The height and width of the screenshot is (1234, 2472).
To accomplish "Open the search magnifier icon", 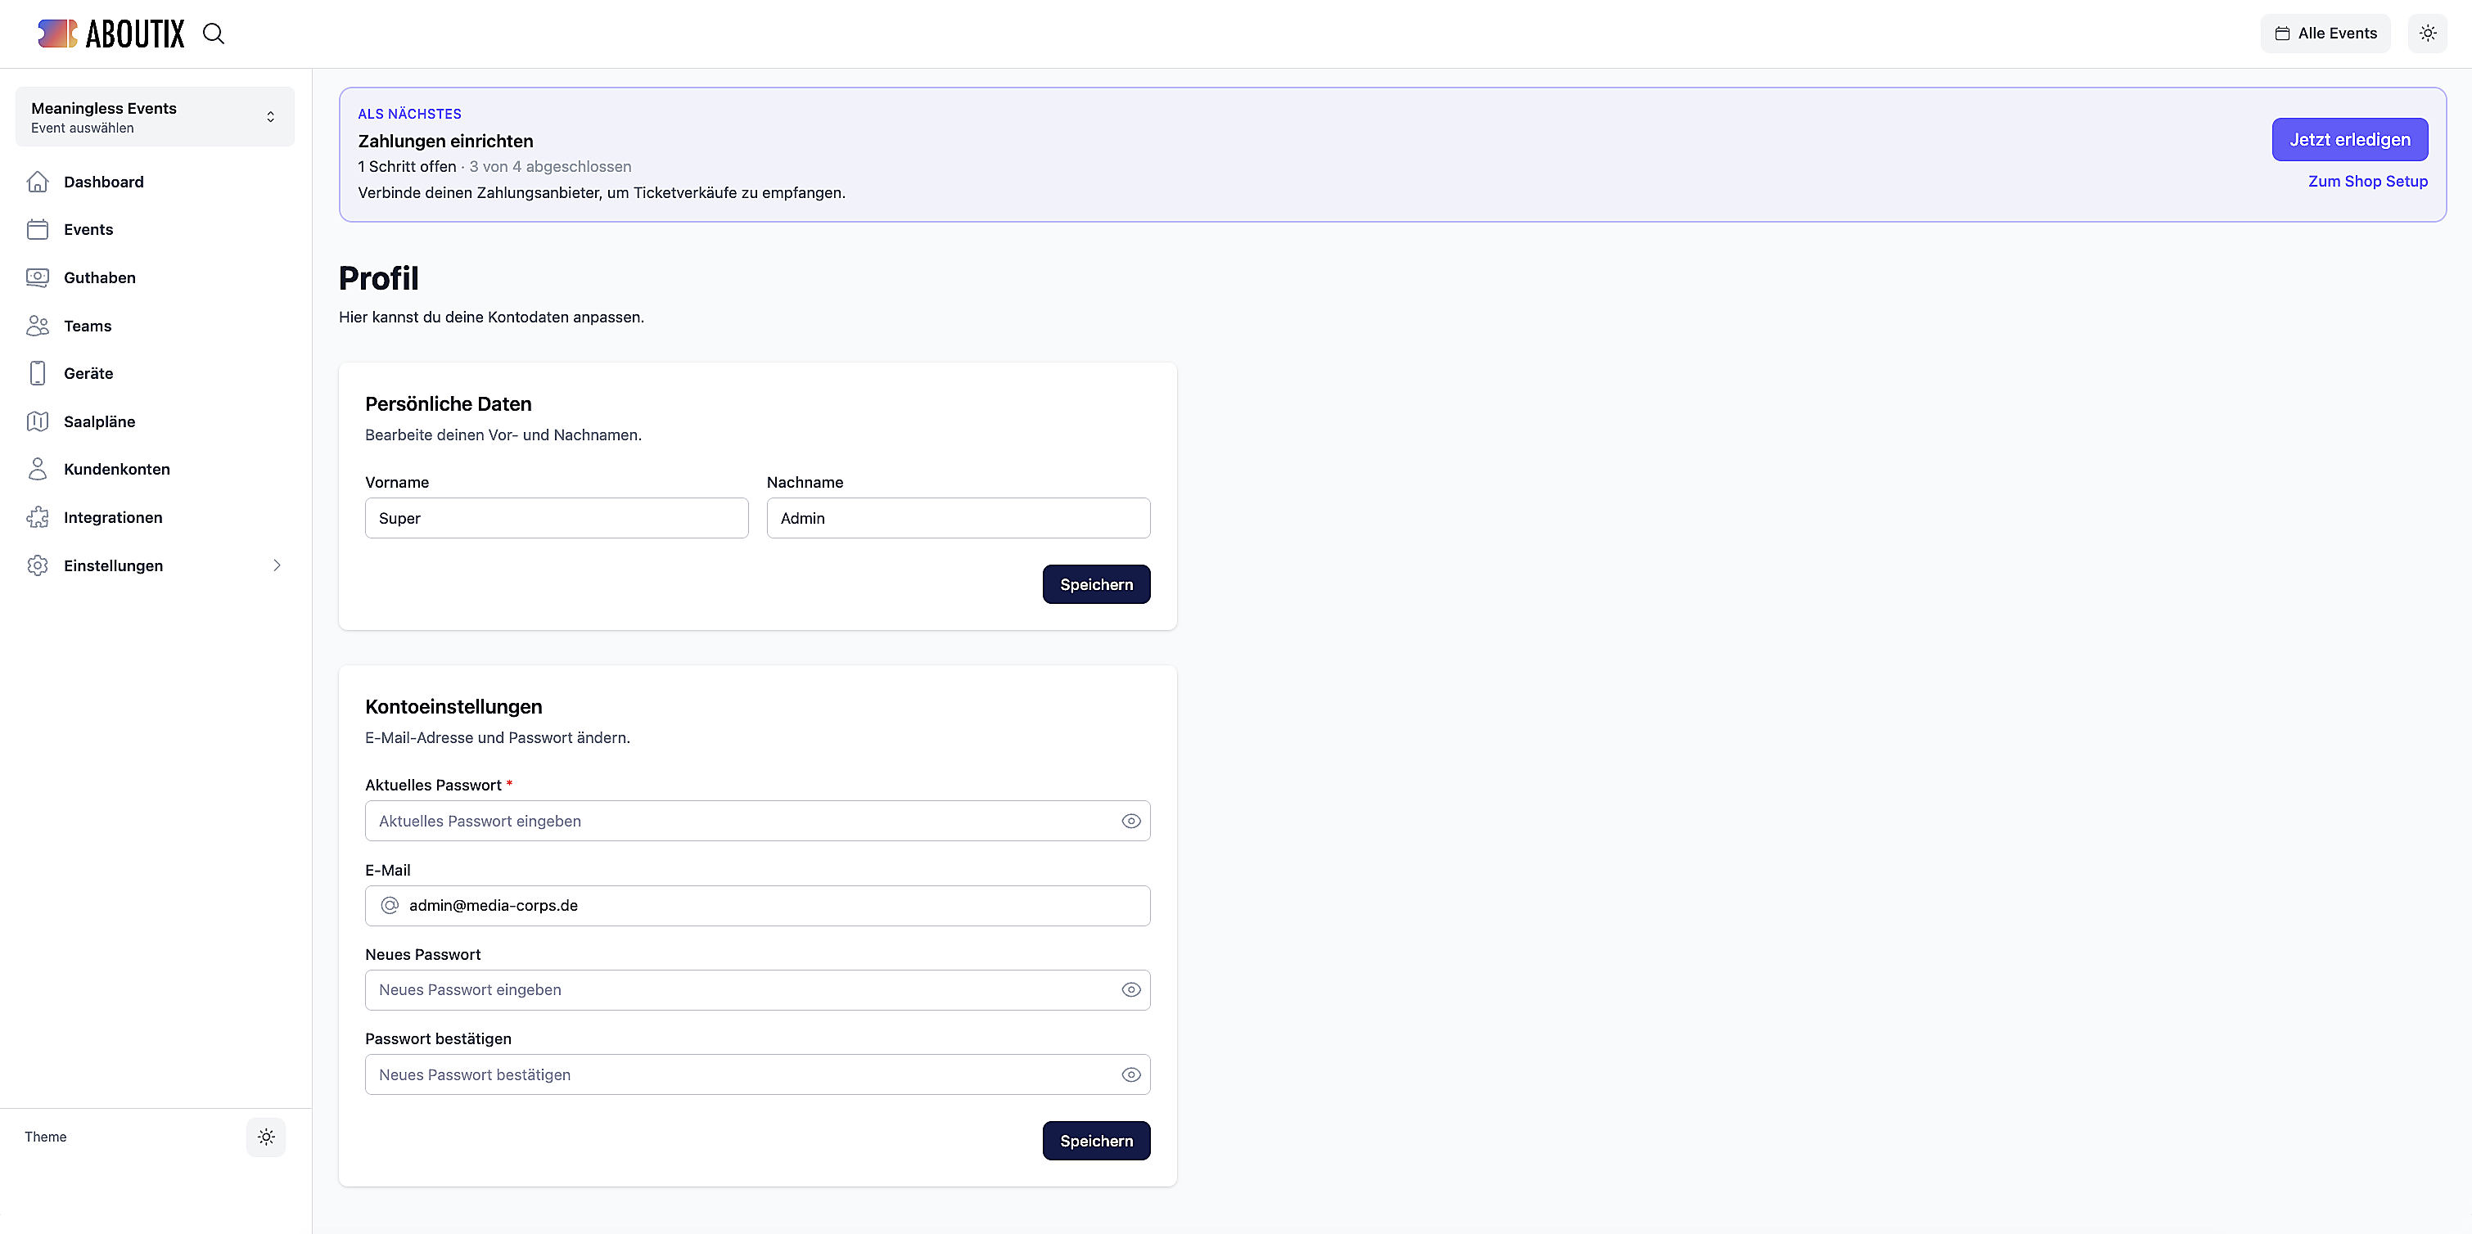I will (213, 34).
